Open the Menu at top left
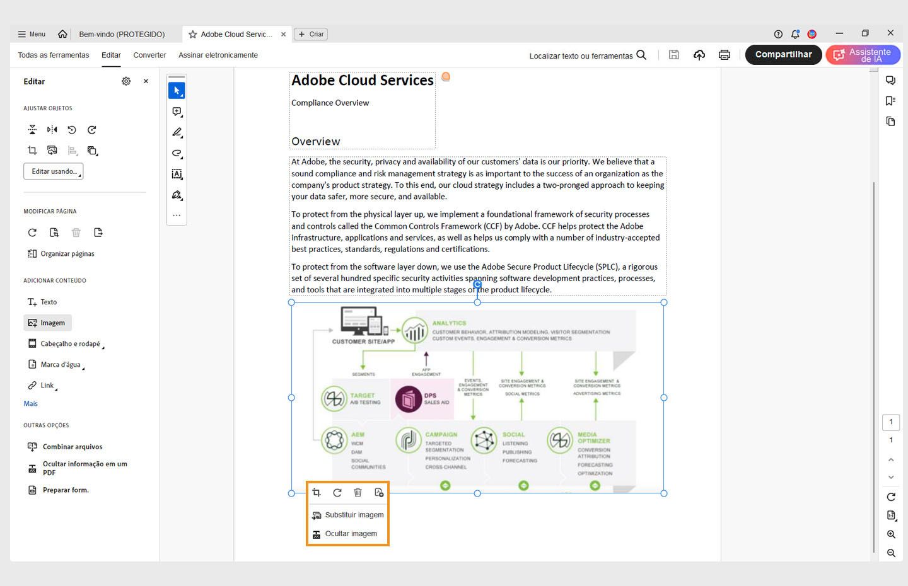The height and width of the screenshot is (586, 908). tap(31, 34)
